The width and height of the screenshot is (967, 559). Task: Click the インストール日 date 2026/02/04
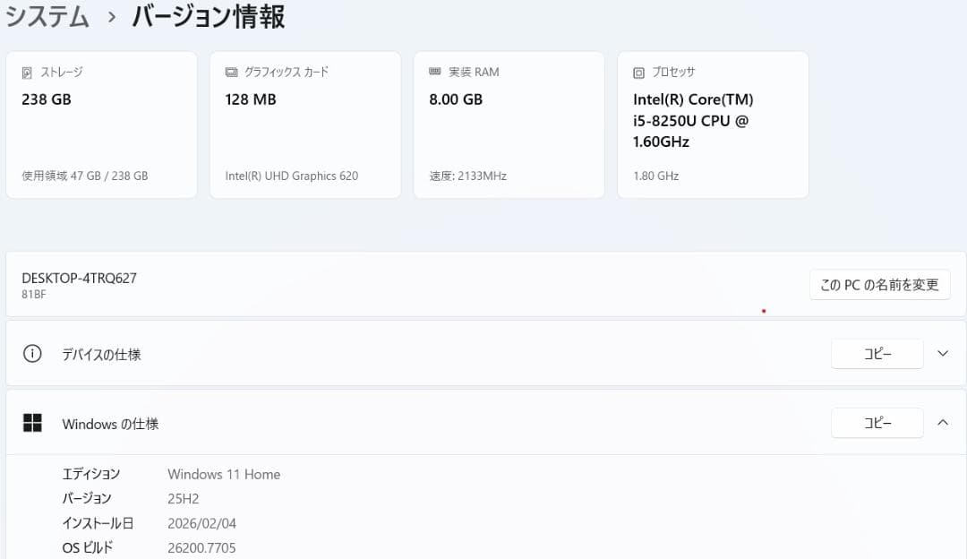(201, 523)
